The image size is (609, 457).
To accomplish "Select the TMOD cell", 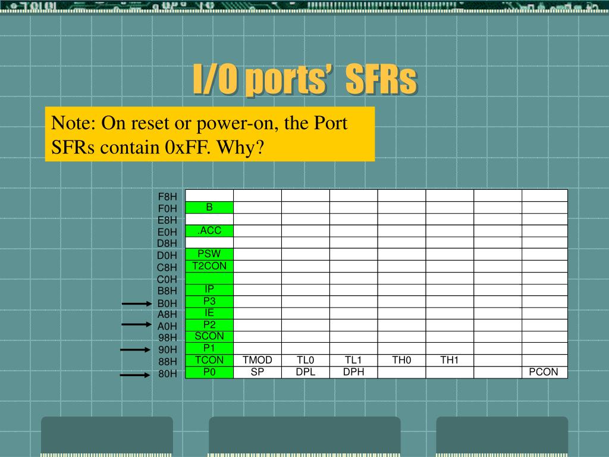I will (x=258, y=360).
